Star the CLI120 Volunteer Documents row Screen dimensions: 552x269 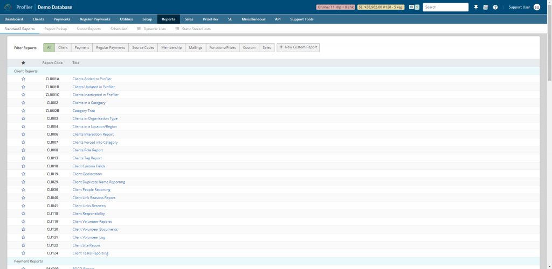pyautogui.click(x=23, y=229)
